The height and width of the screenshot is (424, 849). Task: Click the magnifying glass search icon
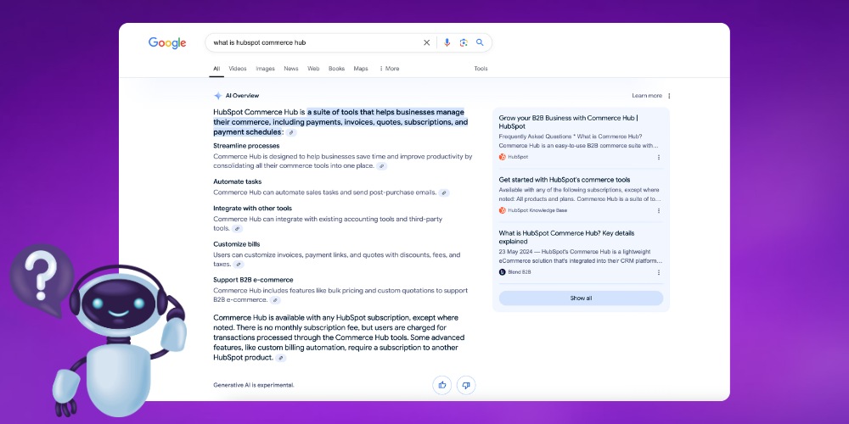480,42
